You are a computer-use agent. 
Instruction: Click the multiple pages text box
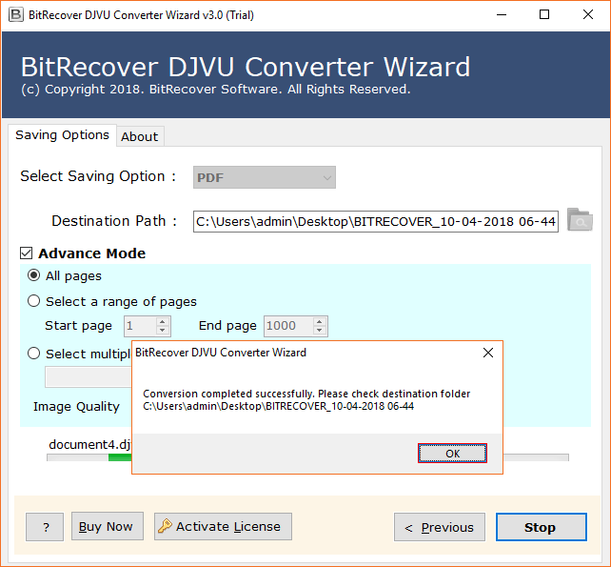89,377
